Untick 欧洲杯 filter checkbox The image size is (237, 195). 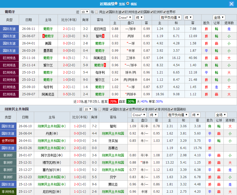[x=152, y=12]
